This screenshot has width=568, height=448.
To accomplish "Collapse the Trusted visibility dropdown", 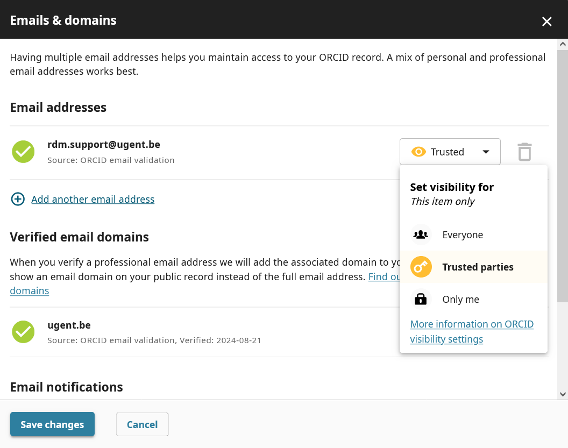I will coord(450,152).
